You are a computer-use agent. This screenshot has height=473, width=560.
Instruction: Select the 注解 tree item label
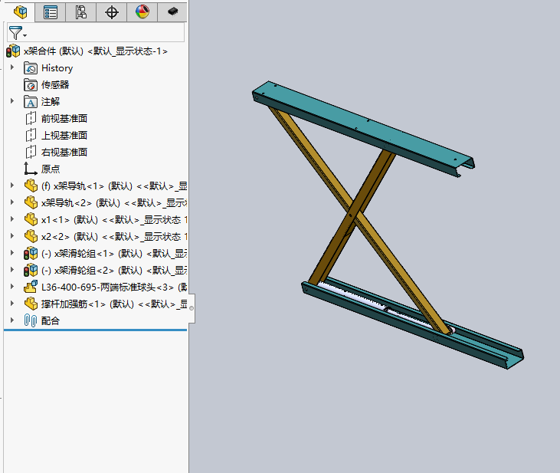coord(51,102)
